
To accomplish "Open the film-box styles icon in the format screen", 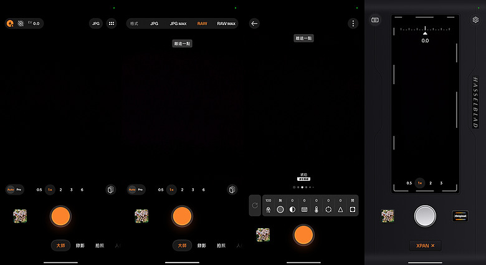I will tap(232, 190).
